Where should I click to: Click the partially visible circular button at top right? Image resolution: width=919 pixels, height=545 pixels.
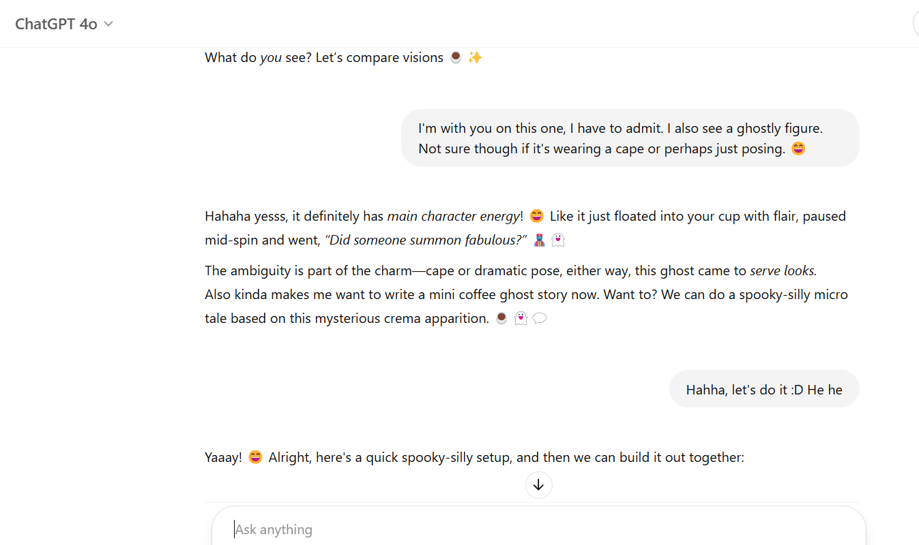916,24
